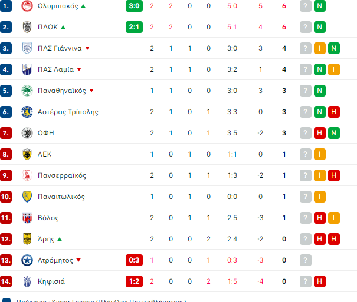Click the ΑΕΚ yellow eagle crest

pos(27,154)
